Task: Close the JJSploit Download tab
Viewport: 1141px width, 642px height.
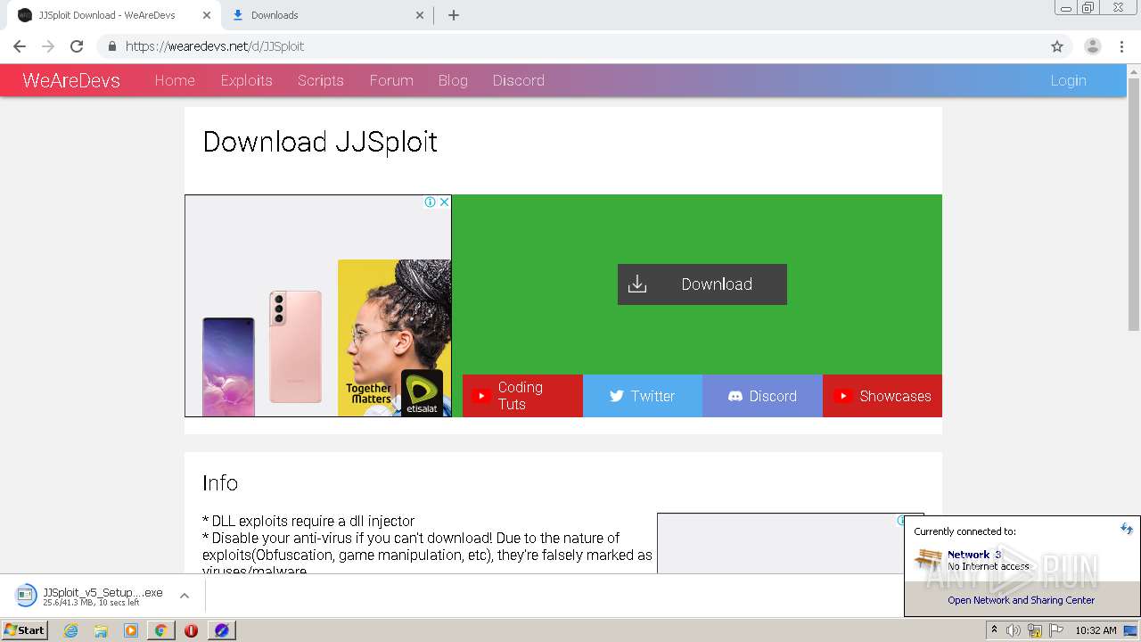Action: coord(207,15)
